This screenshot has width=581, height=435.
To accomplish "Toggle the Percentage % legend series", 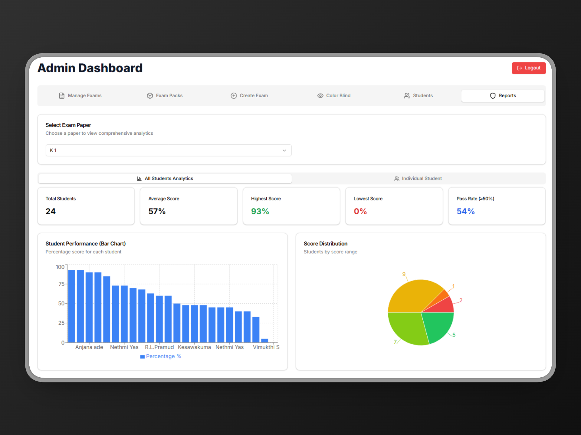I will [x=161, y=356].
